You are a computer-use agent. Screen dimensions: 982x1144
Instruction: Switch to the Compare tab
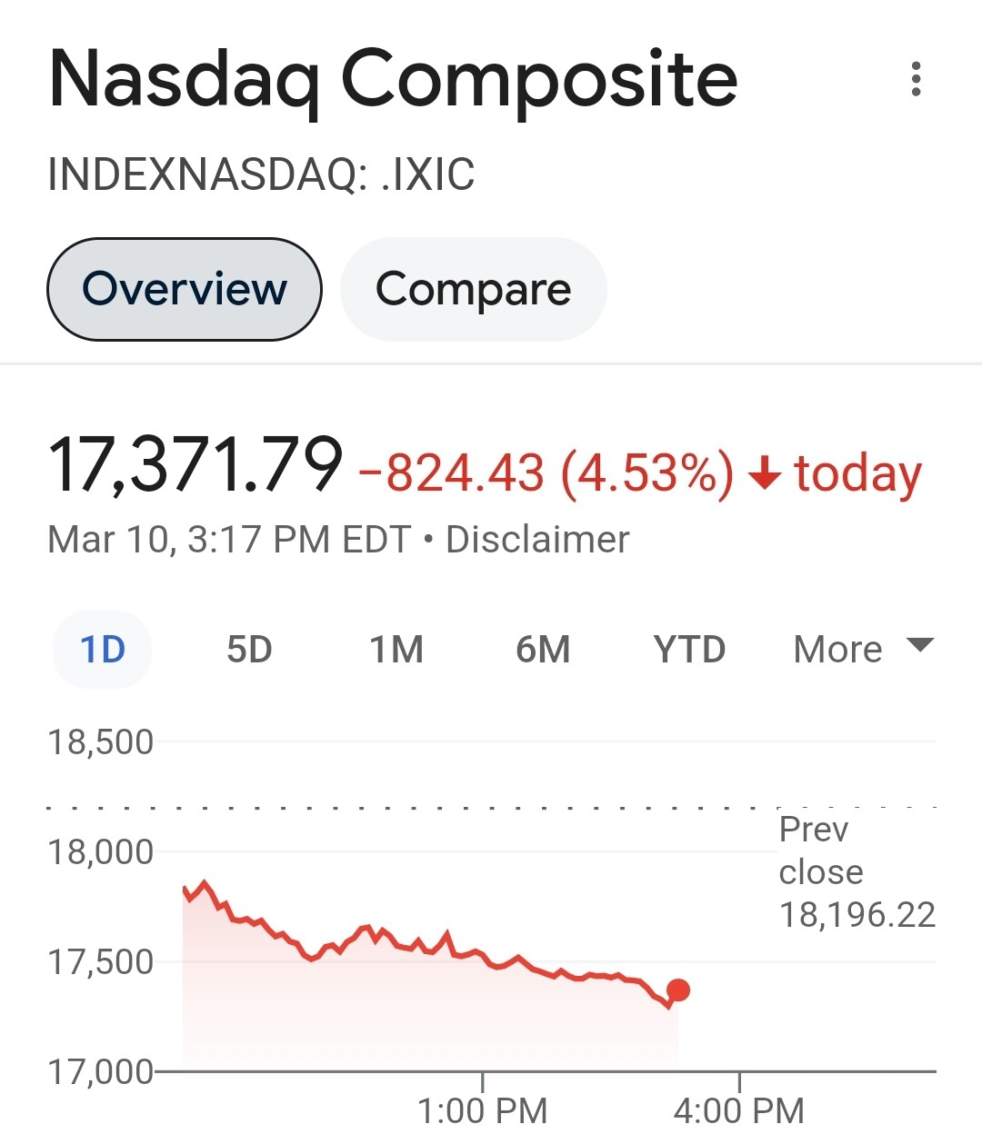tap(473, 289)
